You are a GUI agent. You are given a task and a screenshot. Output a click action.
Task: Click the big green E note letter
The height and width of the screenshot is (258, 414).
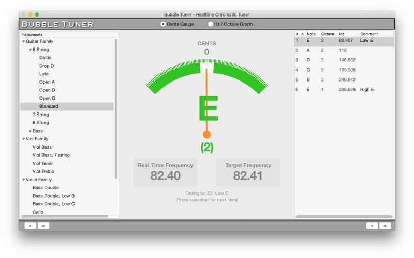[x=209, y=108]
